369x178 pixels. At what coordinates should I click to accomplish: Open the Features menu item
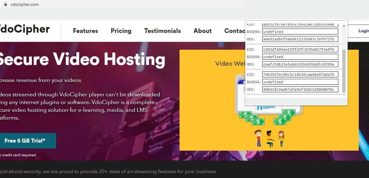[85, 31]
